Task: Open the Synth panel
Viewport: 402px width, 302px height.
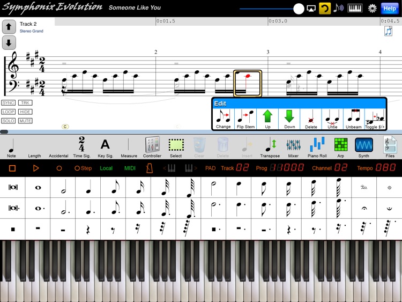Action: [x=364, y=148]
